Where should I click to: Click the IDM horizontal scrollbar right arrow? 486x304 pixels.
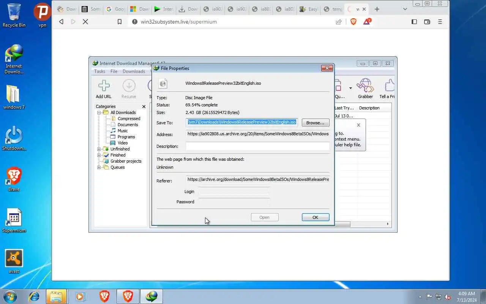pyautogui.click(x=388, y=224)
